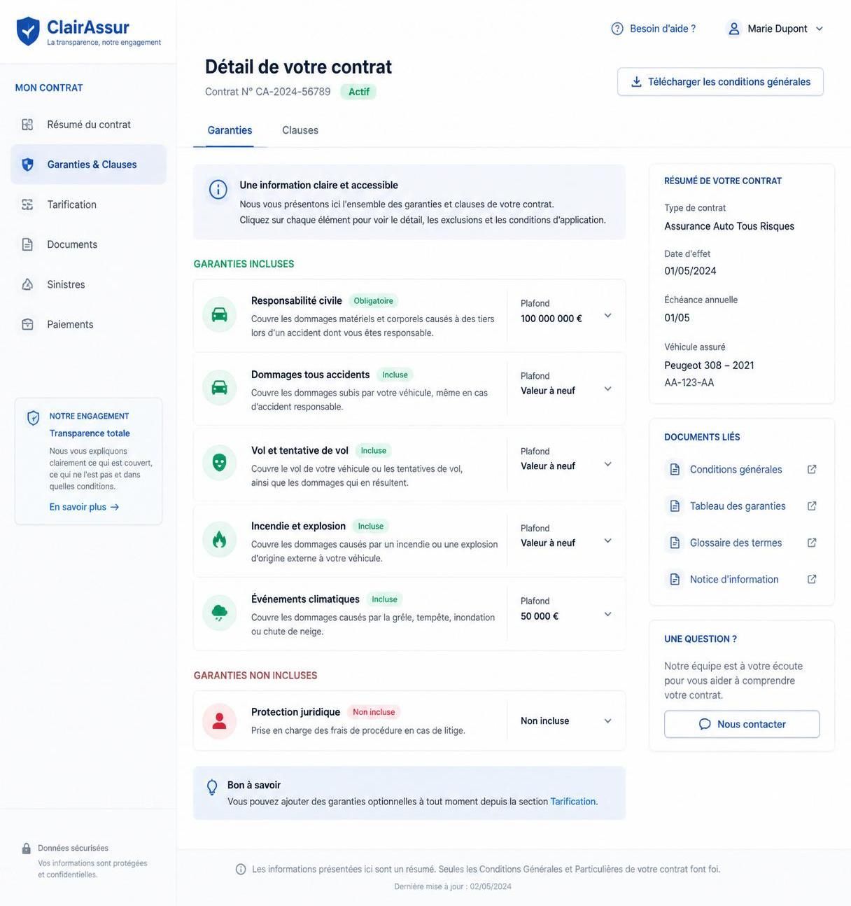The width and height of the screenshot is (851, 906).
Task: Click the document icon beside Conditions générales
Action: coord(675,469)
